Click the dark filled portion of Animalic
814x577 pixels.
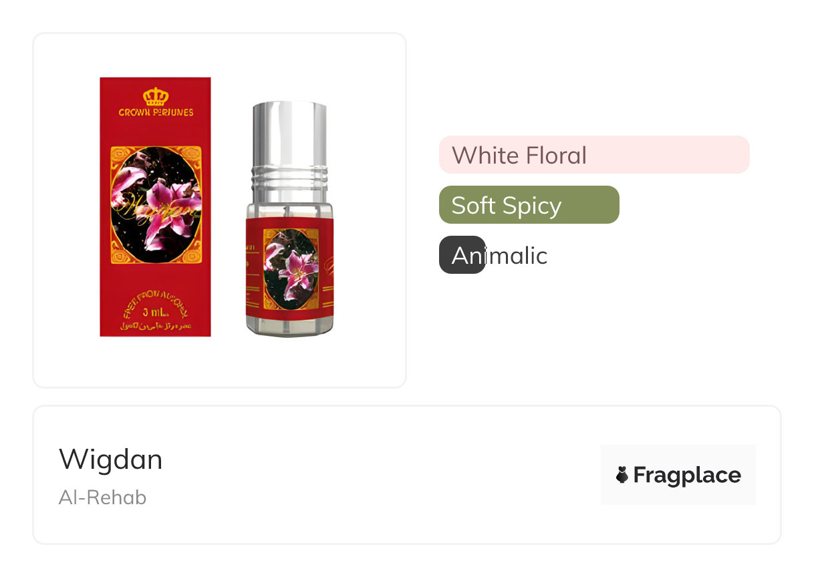(x=462, y=255)
